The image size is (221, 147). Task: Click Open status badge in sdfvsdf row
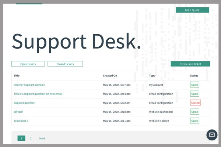194,112
